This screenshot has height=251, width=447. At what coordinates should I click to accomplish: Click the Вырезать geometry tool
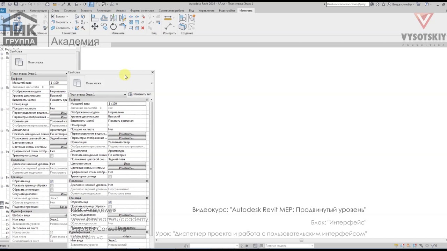[x=59, y=22]
